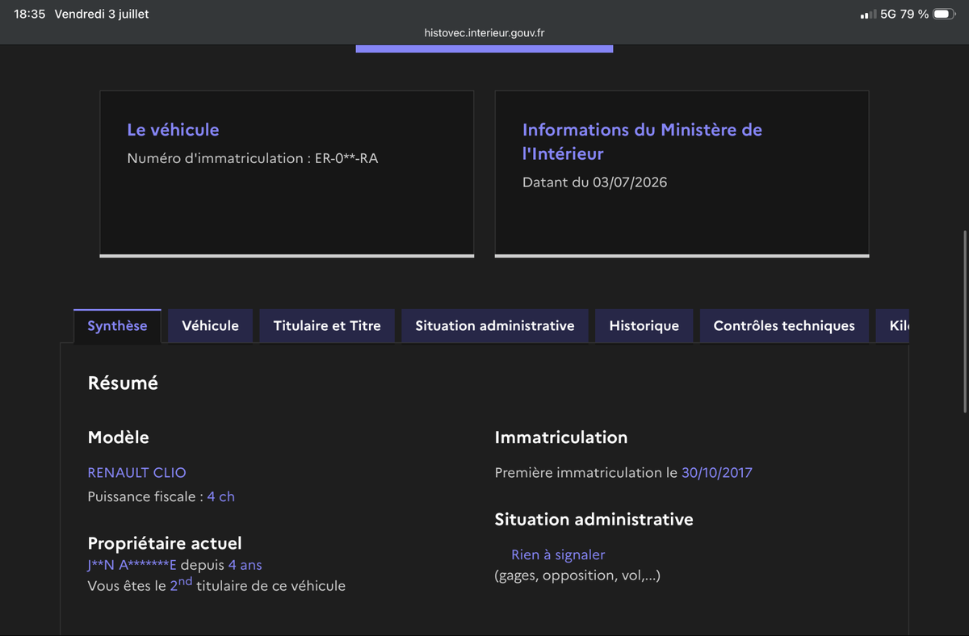Click the Propriétaire actuel heading
This screenshot has height=636, width=969.
point(165,543)
